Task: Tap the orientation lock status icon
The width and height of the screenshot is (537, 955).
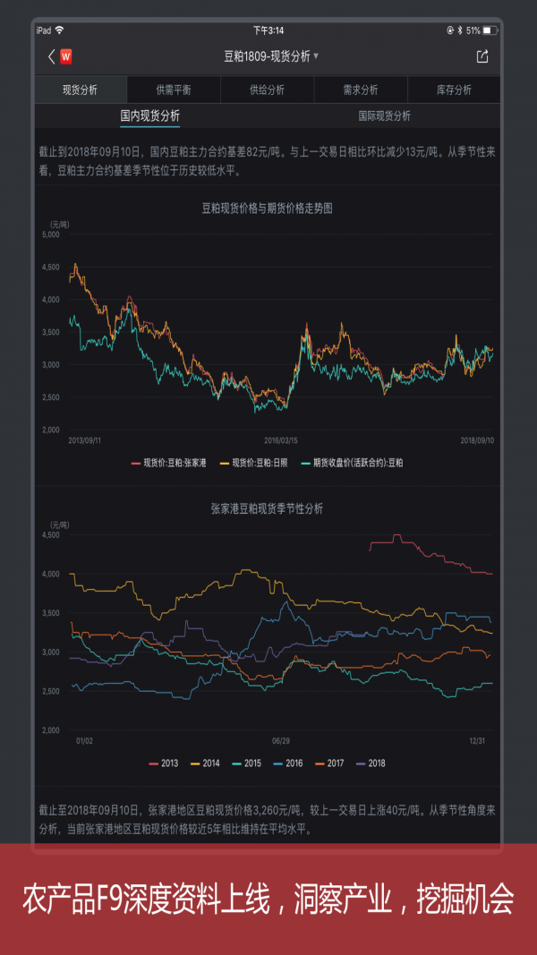Action: pyautogui.click(x=449, y=30)
